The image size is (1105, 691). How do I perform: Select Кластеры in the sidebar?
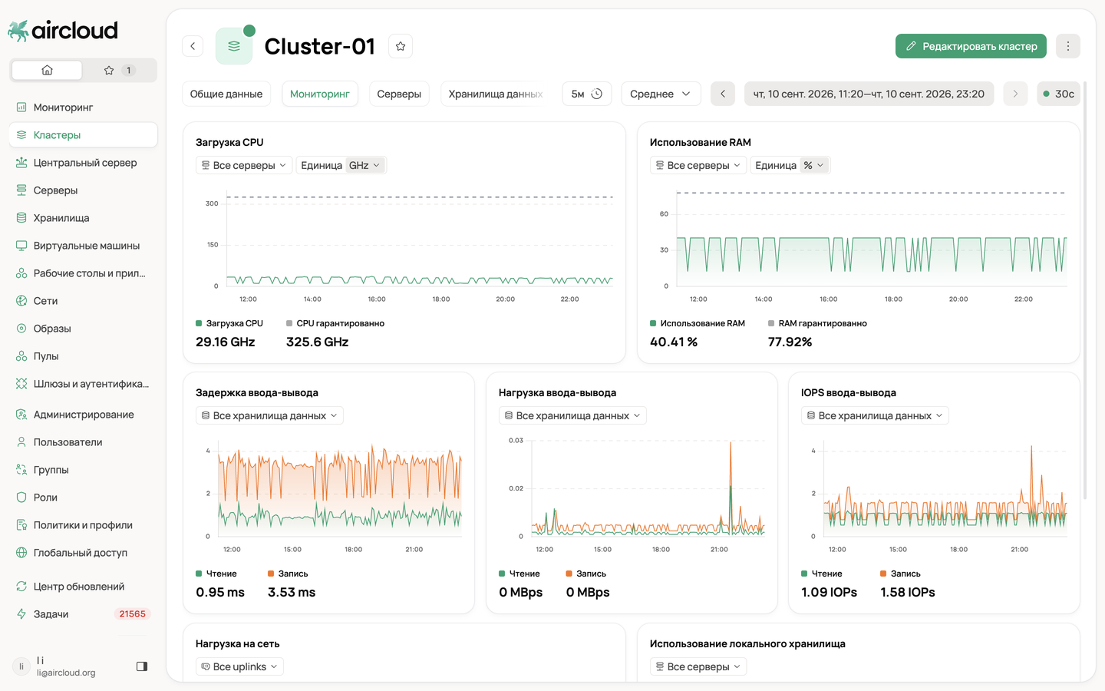coord(83,135)
